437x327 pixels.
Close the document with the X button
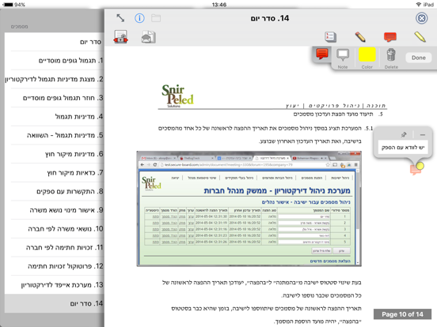422,18
